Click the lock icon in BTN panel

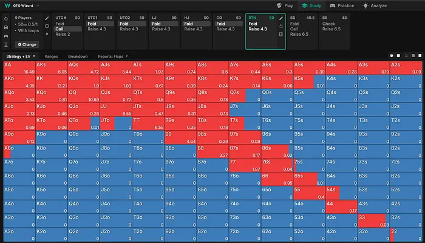pyautogui.click(x=280, y=26)
